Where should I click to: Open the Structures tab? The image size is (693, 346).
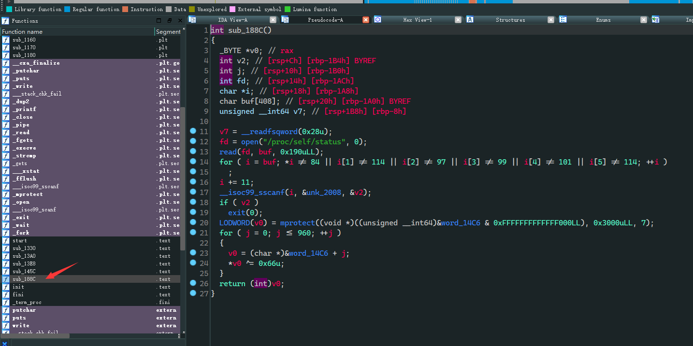pyautogui.click(x=510, y=20)
